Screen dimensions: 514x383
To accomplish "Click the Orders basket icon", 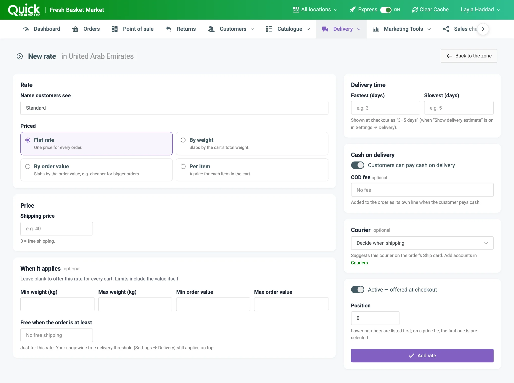I will (x=75, y=29).
